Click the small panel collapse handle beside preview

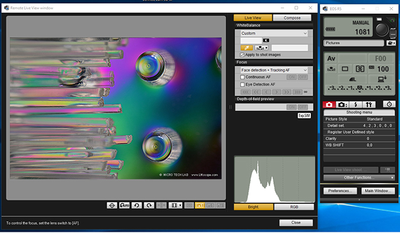coord(230,107)
